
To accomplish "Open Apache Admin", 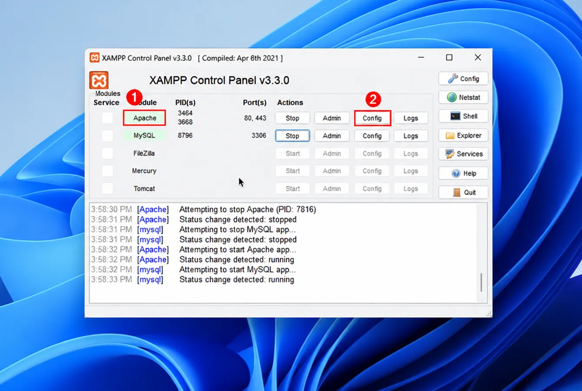I will [x=332, y=118].
